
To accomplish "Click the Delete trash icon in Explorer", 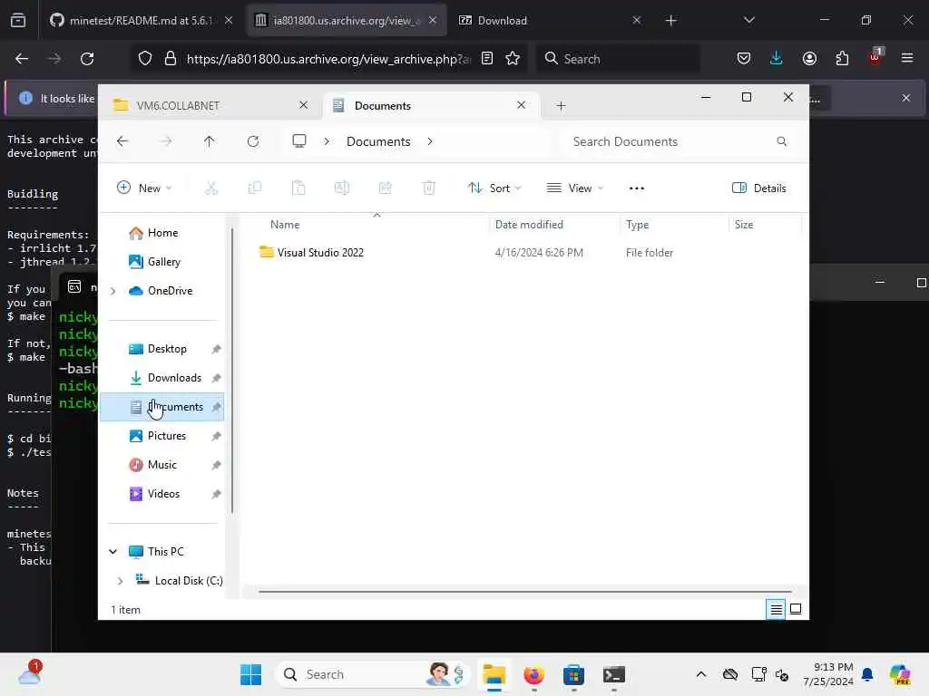I will point(429,188).
